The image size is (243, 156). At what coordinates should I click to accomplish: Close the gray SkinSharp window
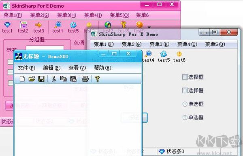(229, 32)
